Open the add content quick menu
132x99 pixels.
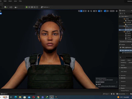[6, 7]
